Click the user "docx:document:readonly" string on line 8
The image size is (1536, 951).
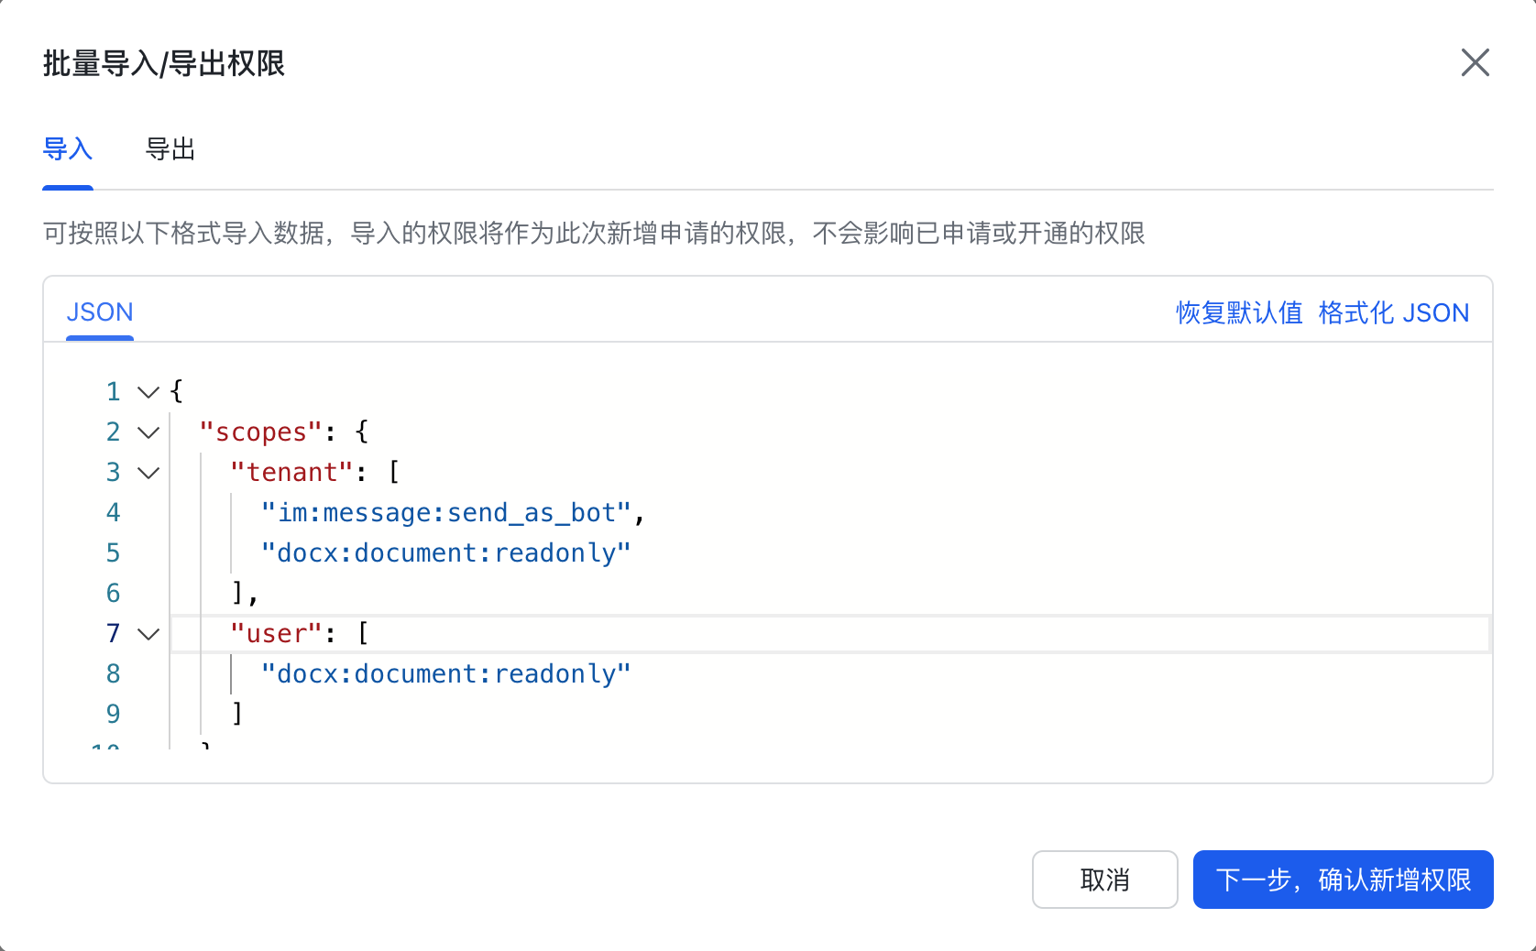[446, 674]
